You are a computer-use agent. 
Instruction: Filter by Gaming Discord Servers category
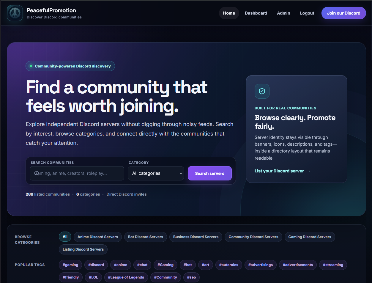[310, 237]
